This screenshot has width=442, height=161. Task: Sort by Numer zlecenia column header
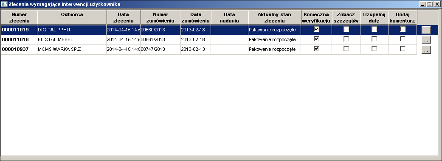tap(19, 17)
